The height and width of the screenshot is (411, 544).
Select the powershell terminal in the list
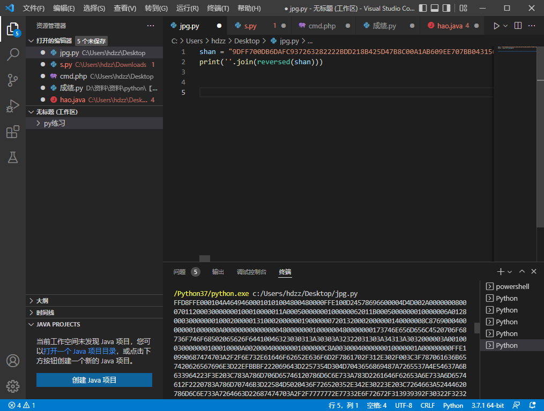(x=512, y=287)
